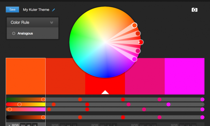The image size is (210, 126).
Task: Select the red-orange color swatch
Action: pos(65,76)
